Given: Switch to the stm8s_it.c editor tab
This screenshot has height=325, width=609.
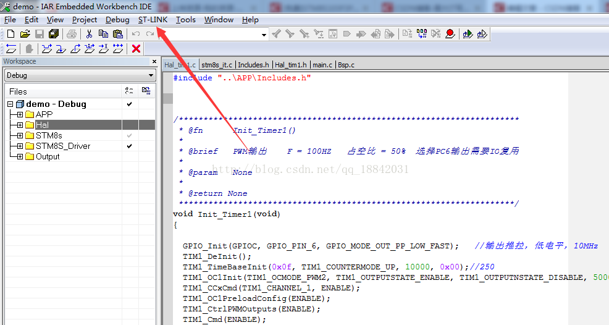Looking at the screenshot, I should point(217,65).
